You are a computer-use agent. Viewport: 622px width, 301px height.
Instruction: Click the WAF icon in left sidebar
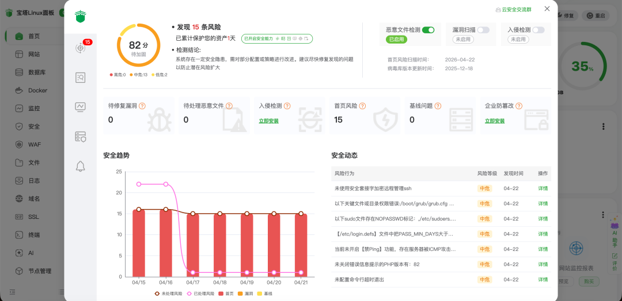point(19,144)
